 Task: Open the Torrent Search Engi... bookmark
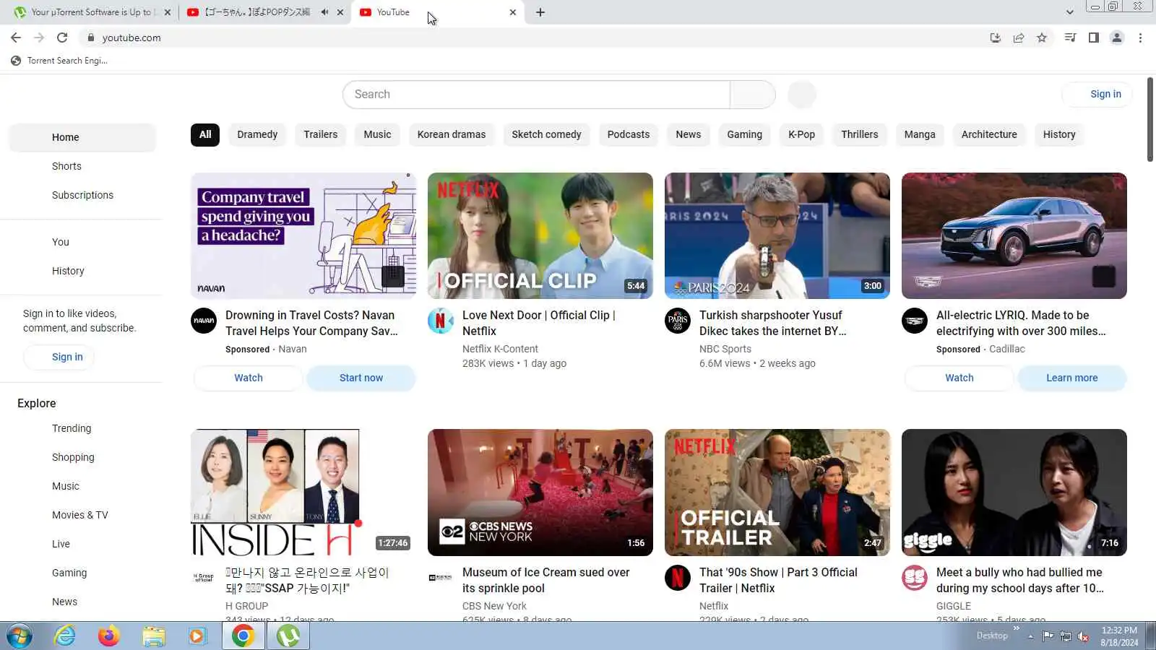point(59,61)
